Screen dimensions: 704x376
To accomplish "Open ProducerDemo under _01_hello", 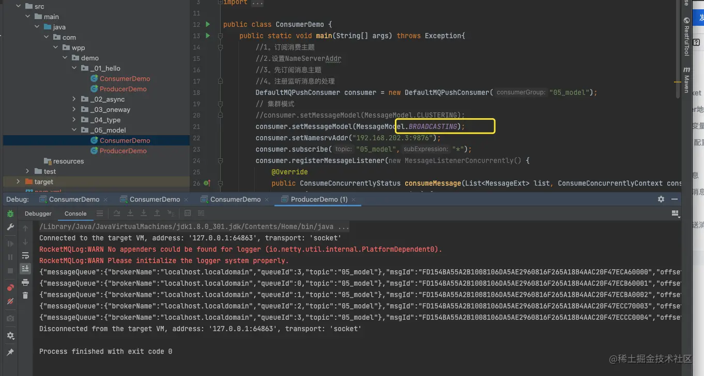I will (x=123, y=89).
